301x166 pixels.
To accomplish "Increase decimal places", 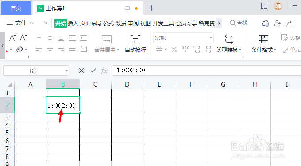I will point(197,50).
